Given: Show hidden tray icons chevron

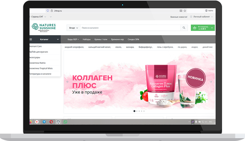Looking at the screenshot, I should [x=189, y=122].
